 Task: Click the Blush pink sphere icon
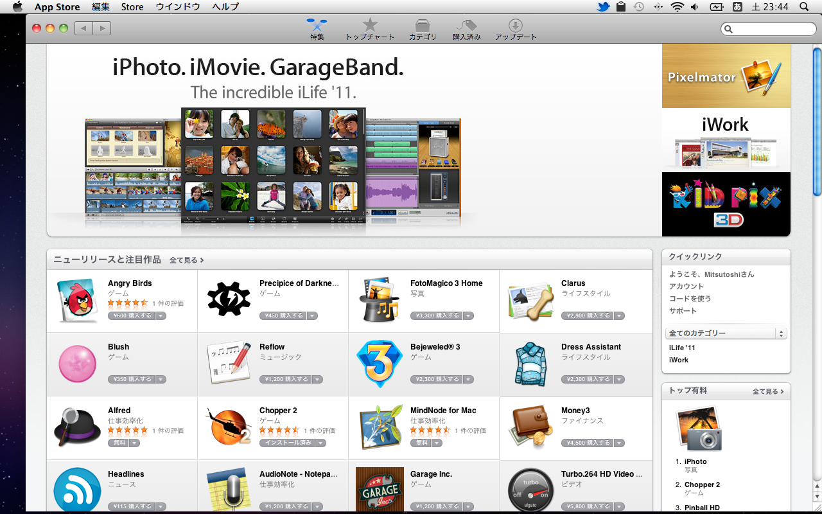[77, 364]
